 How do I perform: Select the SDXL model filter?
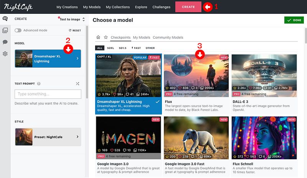click(111, 48)
